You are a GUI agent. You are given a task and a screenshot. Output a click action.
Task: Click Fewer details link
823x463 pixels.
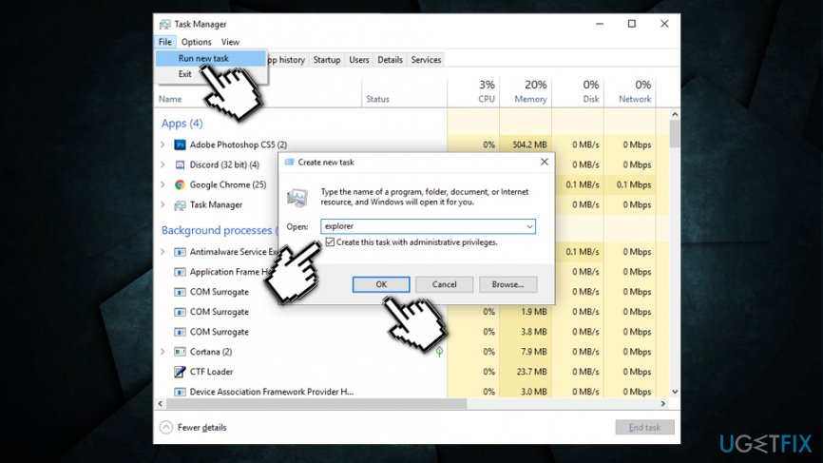pos(202,427)
